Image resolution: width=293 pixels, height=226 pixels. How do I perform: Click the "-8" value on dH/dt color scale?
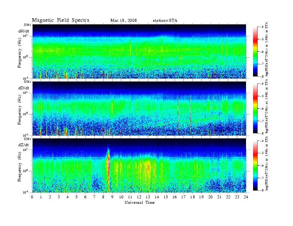click(262, 76)
